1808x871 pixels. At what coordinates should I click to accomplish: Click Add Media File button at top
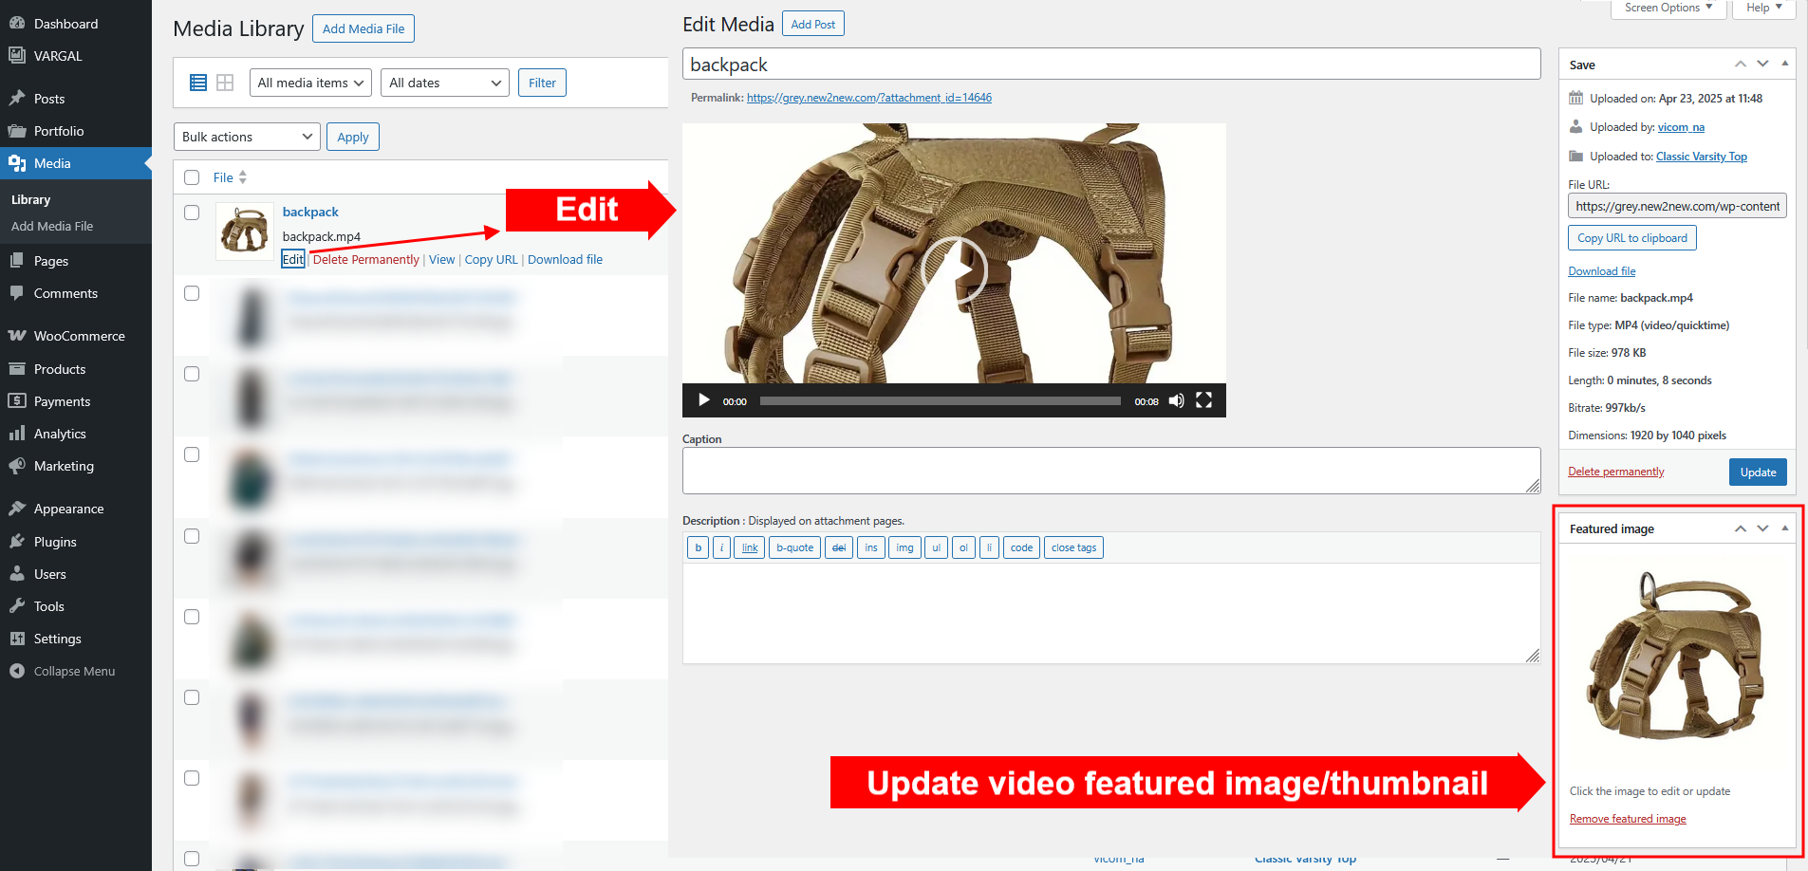pos(363,28)
